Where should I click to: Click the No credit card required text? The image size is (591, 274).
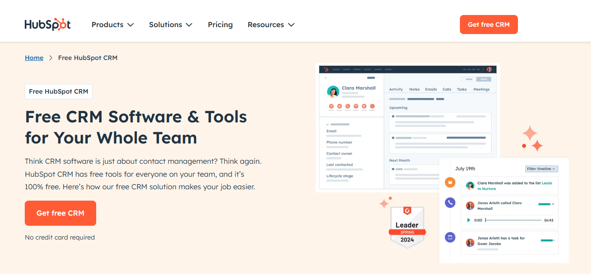click(x=60, y=238)
